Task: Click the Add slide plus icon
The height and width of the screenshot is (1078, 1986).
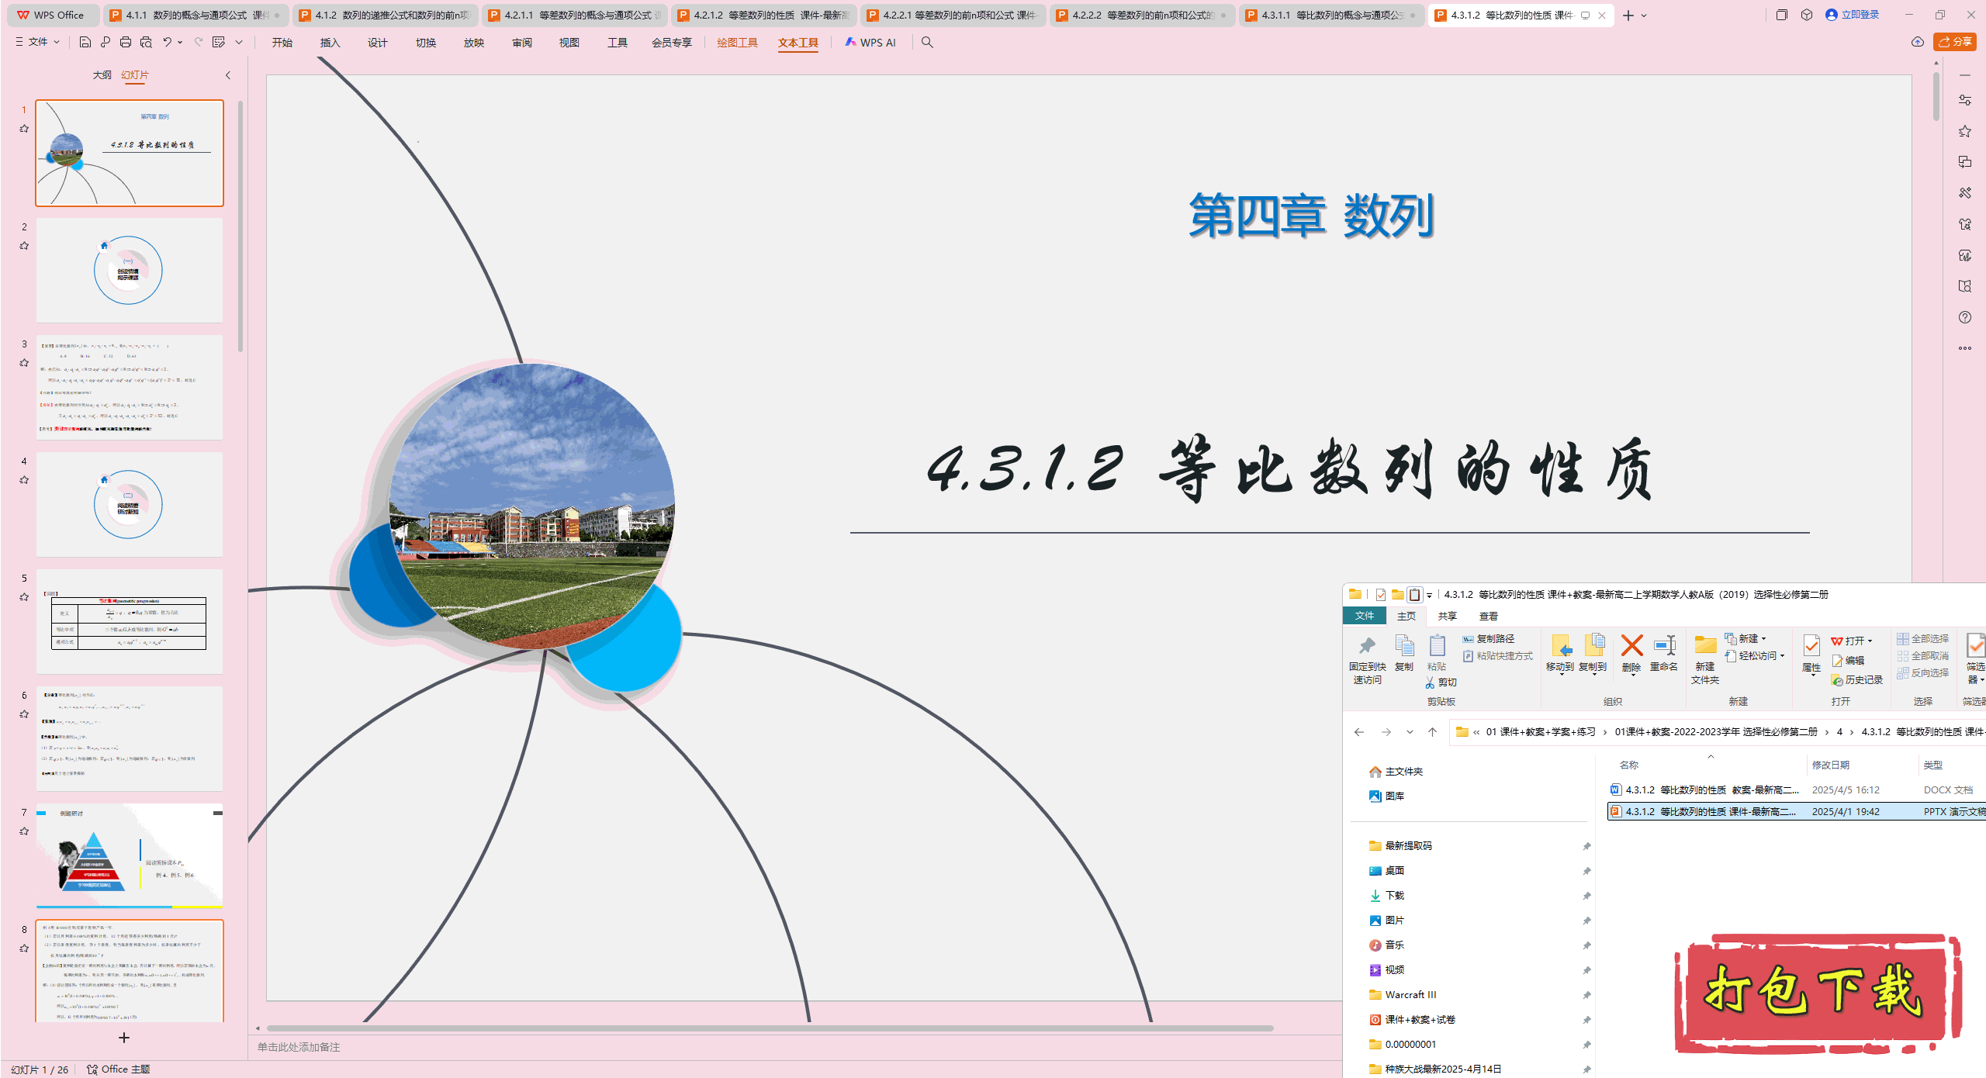Action: click(x=124, y=1038)
